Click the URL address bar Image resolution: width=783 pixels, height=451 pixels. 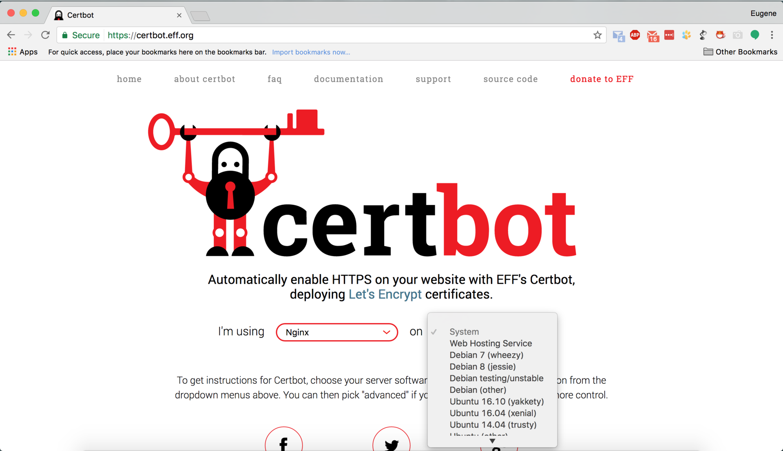[x=326, y=35]
